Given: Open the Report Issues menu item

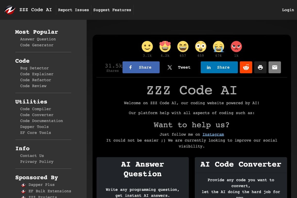Looking at the screenshot, I should click(x=73, y=10).
